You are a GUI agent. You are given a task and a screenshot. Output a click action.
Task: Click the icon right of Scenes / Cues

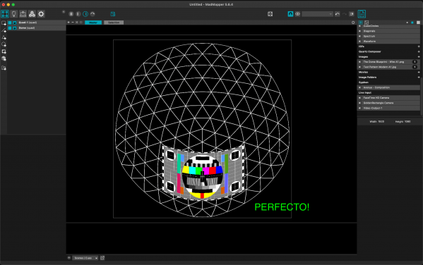click(102, 258)
